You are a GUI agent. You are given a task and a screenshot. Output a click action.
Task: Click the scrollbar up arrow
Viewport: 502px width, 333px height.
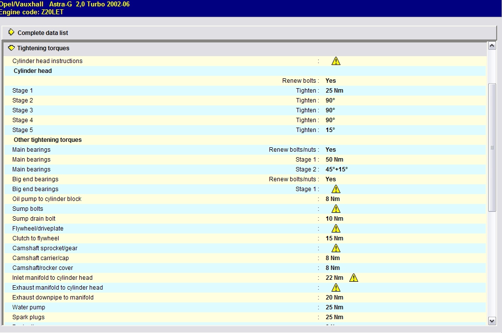tap(492, 46)
